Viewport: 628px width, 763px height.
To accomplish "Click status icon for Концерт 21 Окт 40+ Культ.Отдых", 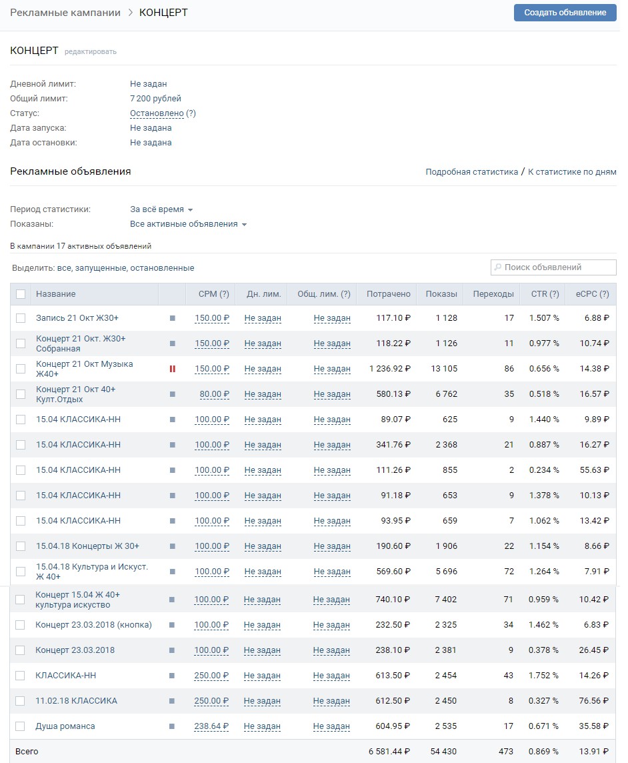I will coord(173,394).
